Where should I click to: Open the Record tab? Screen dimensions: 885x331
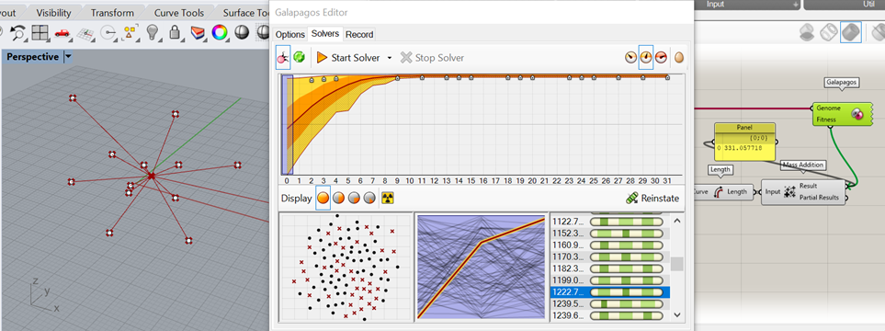tap(359, 34)
